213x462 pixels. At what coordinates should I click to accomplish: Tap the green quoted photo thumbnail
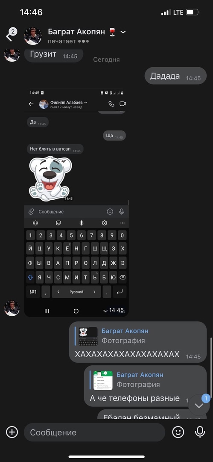(x=103, y=380)
